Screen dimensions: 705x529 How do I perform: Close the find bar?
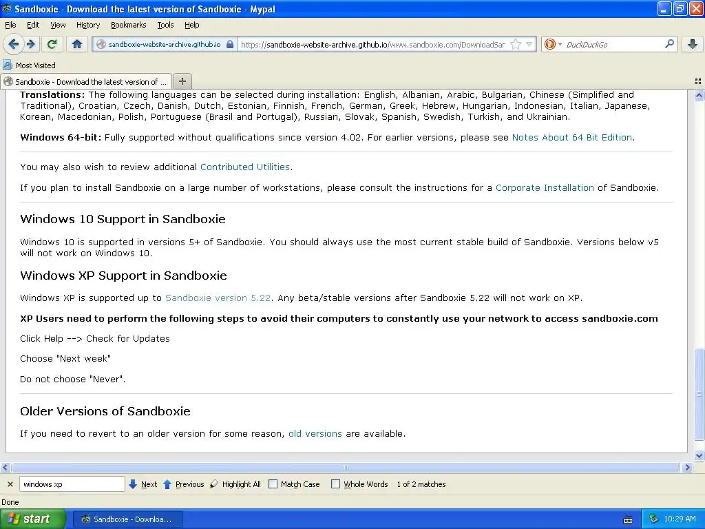[10, 484]
